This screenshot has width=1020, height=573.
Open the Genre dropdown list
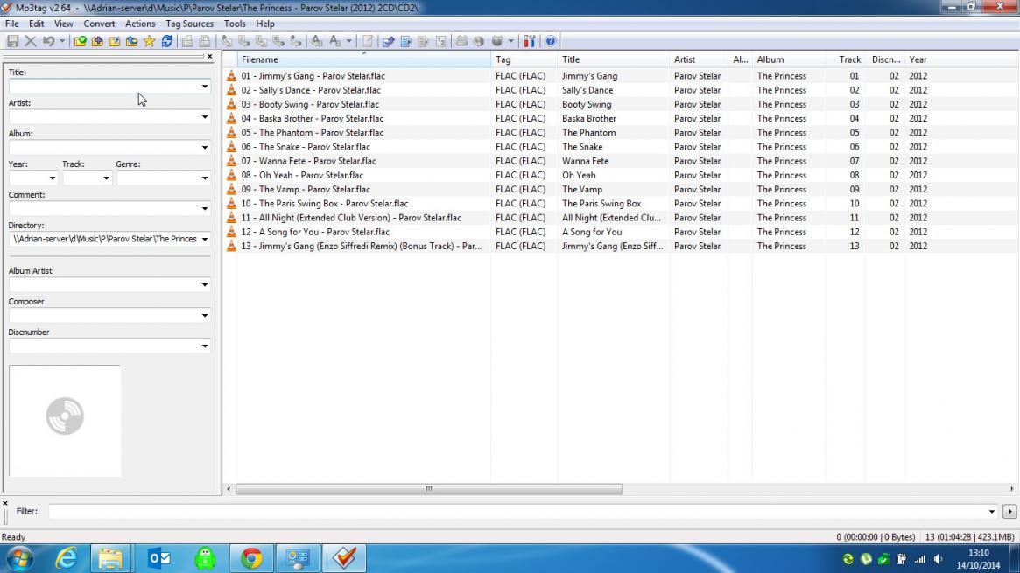point(205,178)
